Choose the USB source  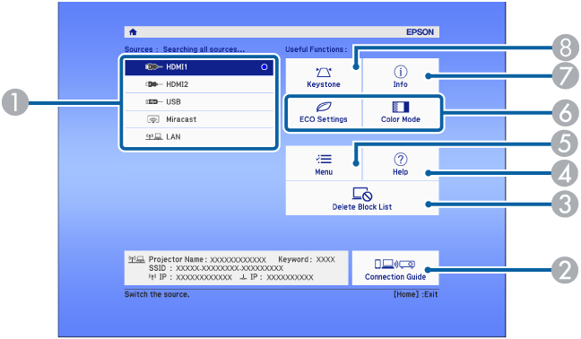(x=199, y=102)
